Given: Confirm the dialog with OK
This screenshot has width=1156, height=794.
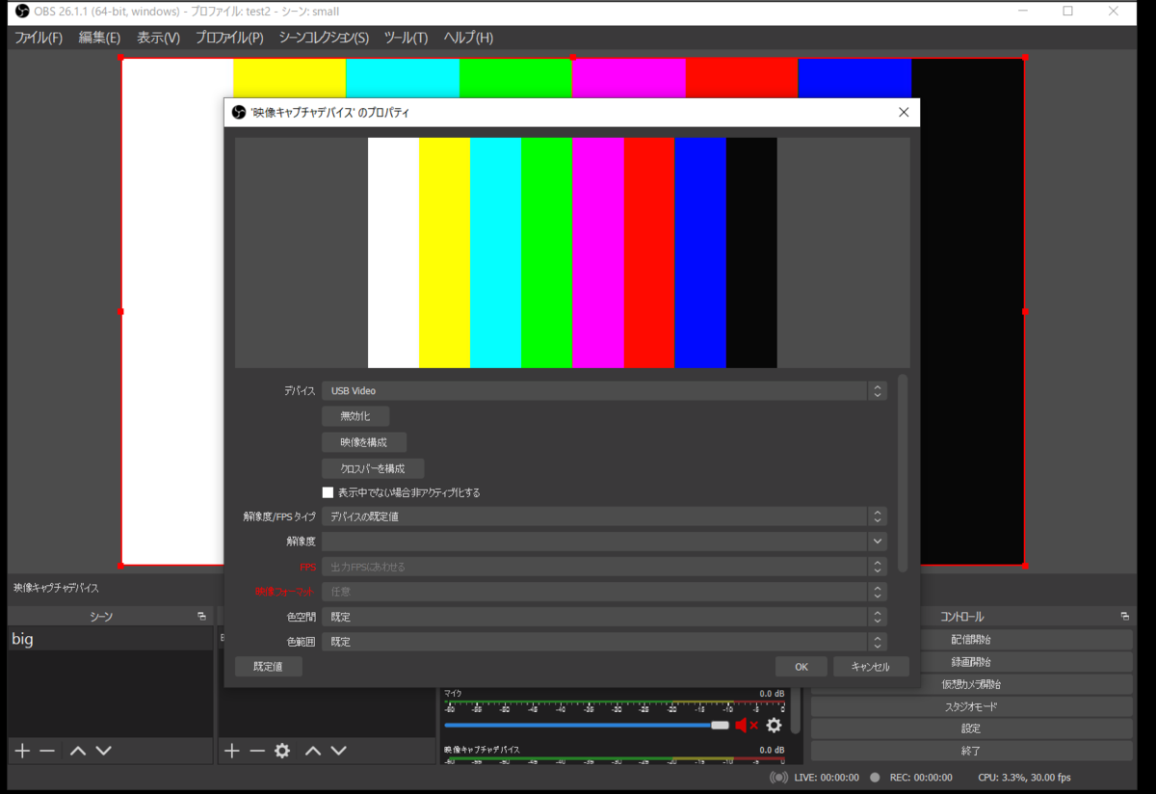Looking at the screenshot, I should coord(801,667).
